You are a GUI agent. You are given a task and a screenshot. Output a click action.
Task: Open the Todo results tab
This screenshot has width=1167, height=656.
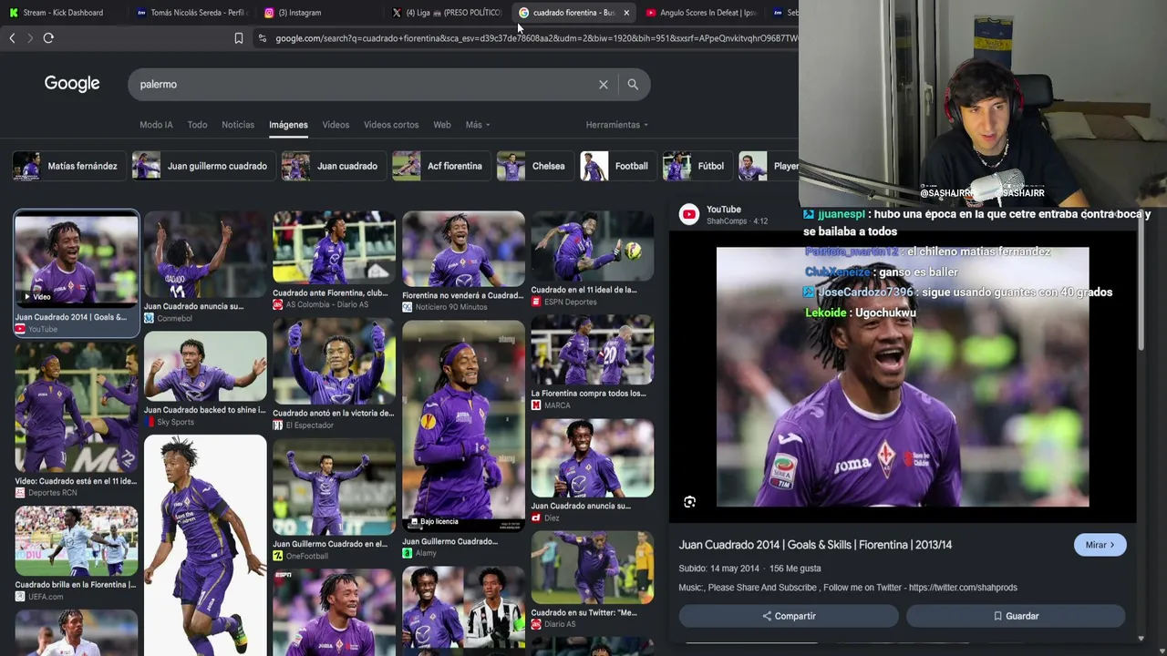(197, 125)
